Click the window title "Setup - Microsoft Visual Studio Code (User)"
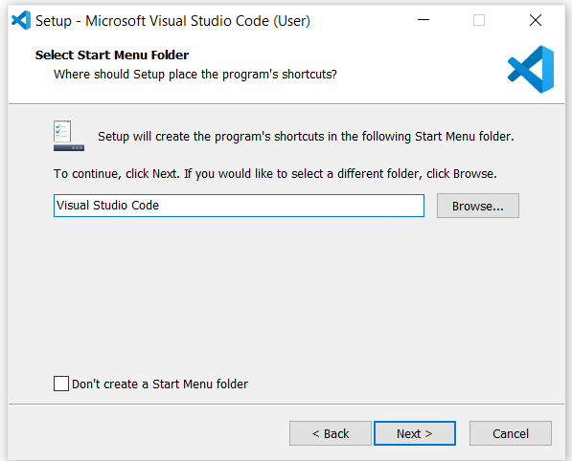572x461 pixels. [x=172, y=21]
